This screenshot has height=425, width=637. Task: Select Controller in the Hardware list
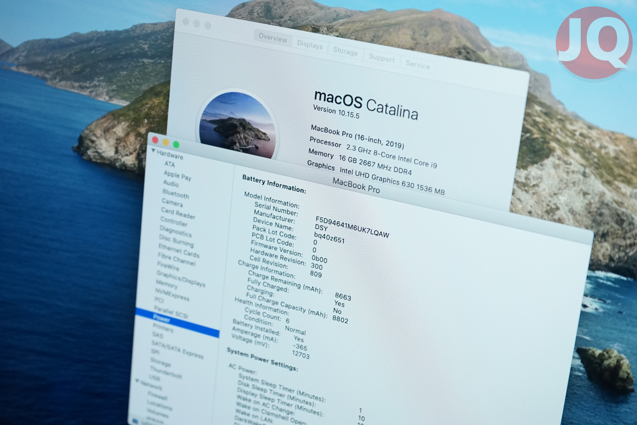pos(174,222)
